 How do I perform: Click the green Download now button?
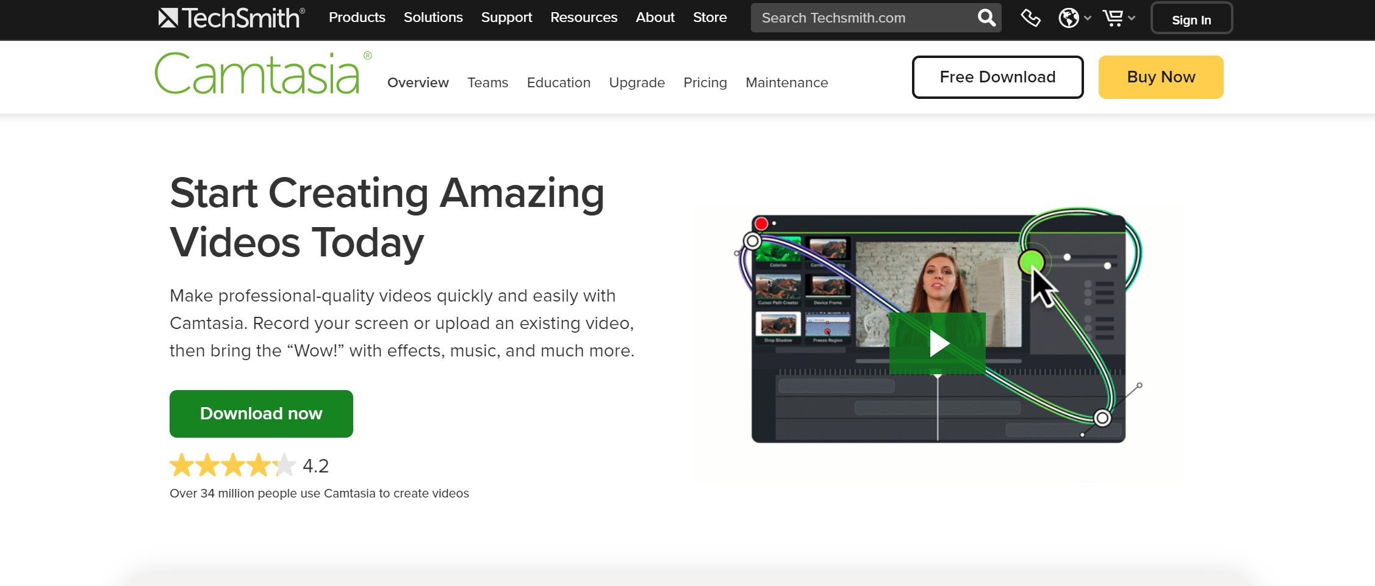pyautogui.click(x=261, y=414)
